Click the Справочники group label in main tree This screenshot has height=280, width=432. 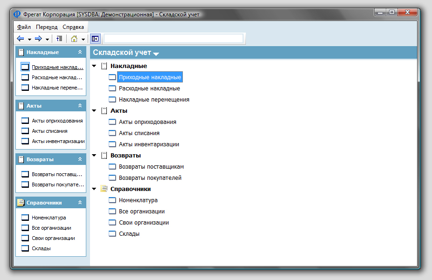[131, 189]
